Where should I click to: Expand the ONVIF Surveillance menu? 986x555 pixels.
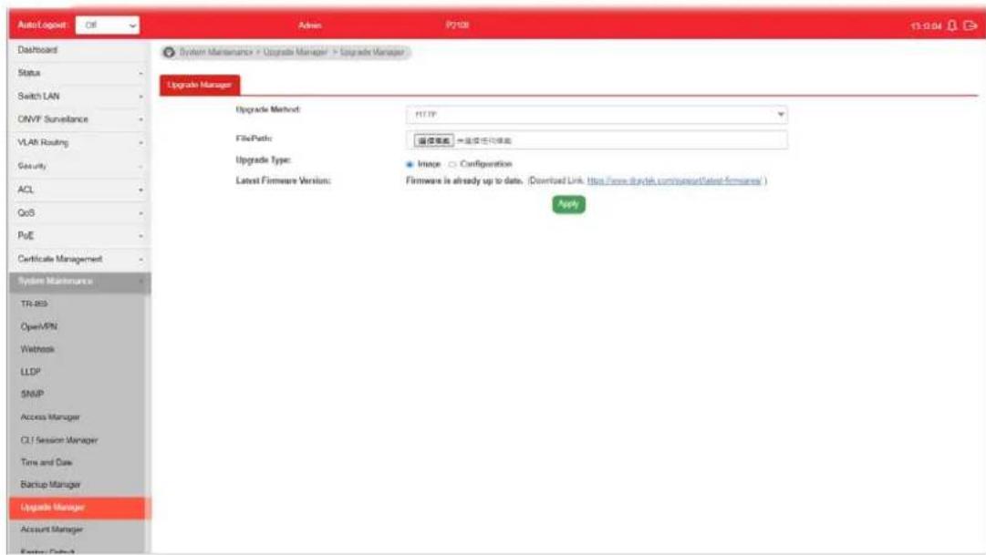pyautogui.click(x=80, y=119)
